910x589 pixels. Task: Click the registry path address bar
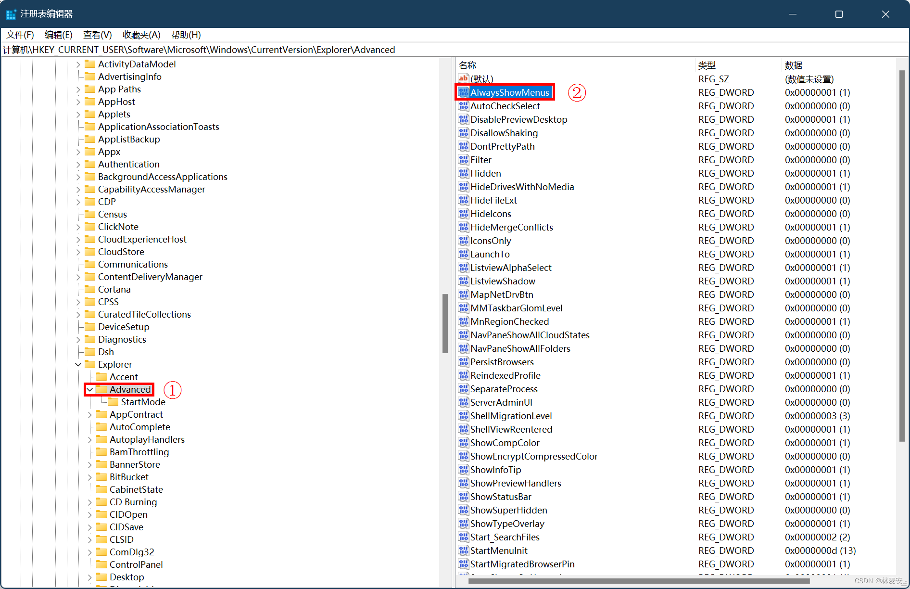455,50
